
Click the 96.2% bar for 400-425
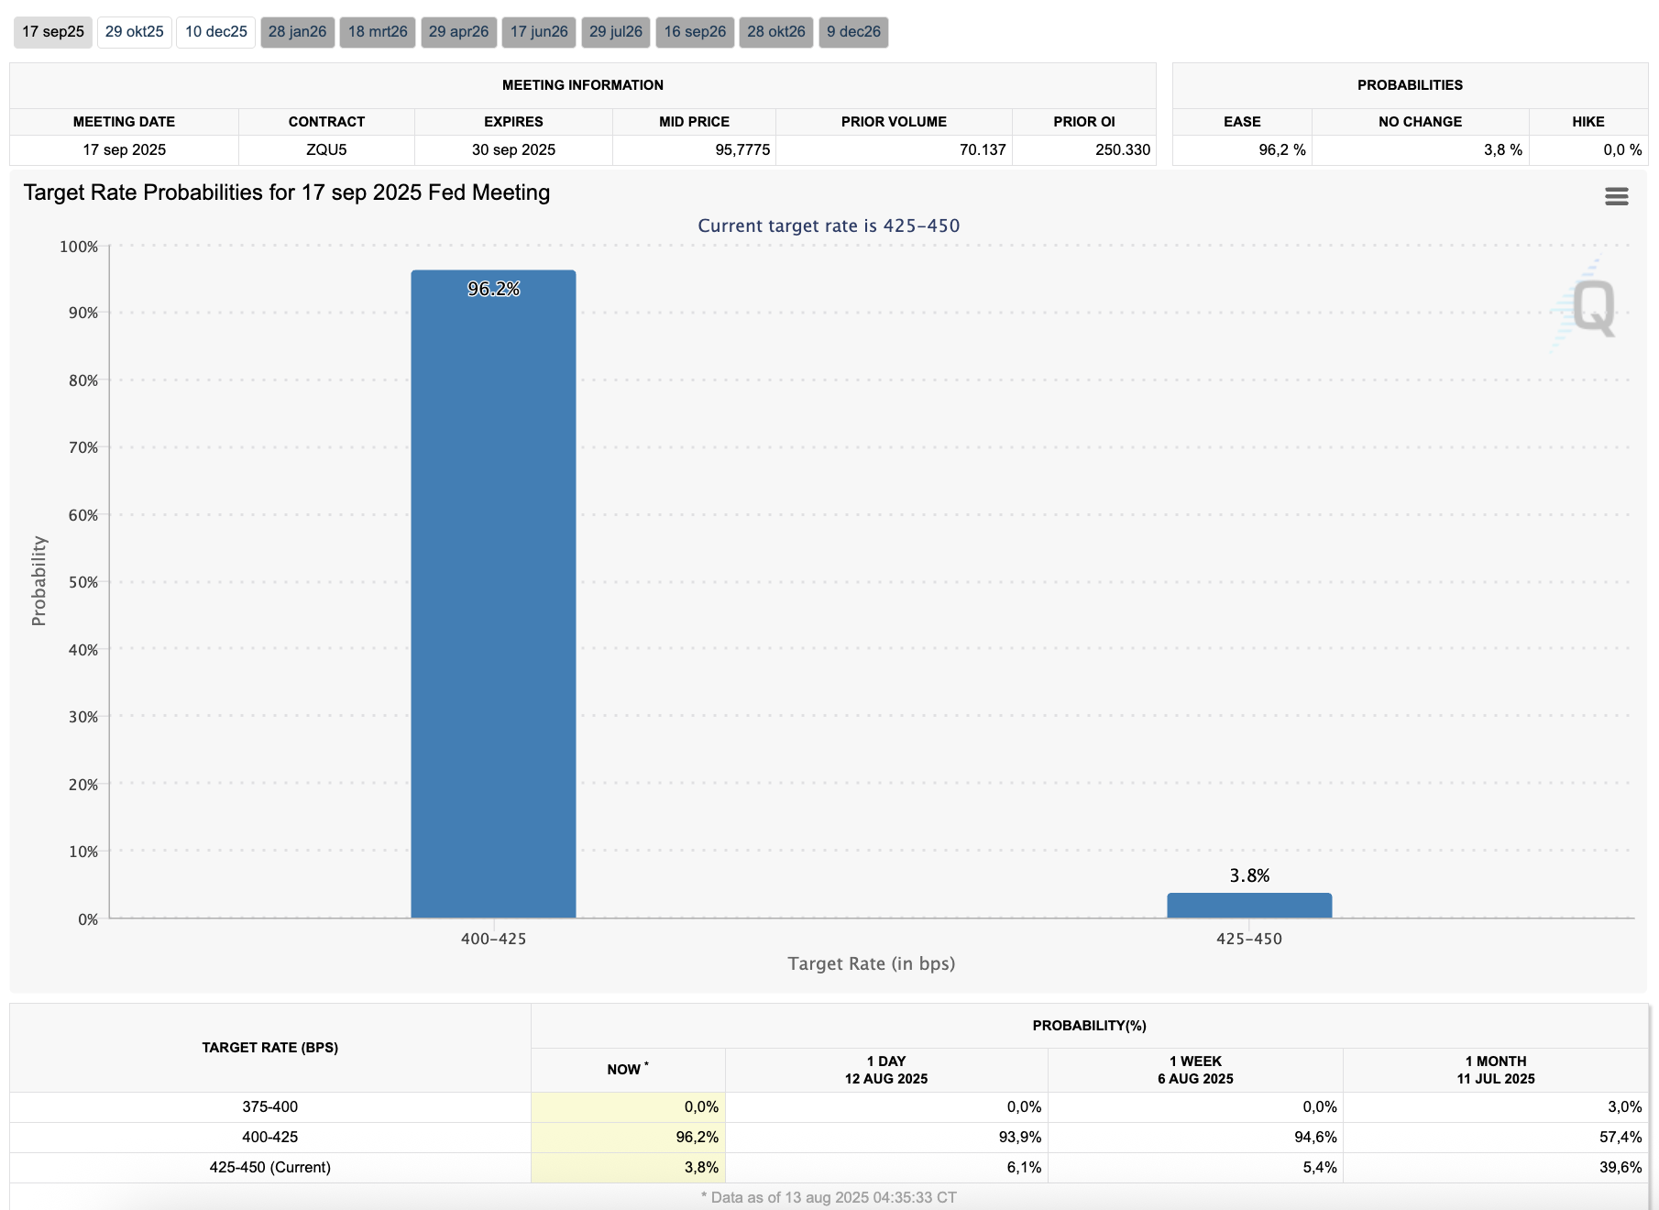click(x=493, y=596)
